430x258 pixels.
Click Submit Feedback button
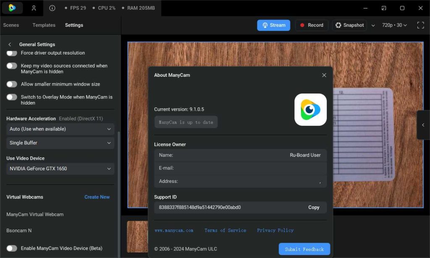pos(304,249)
